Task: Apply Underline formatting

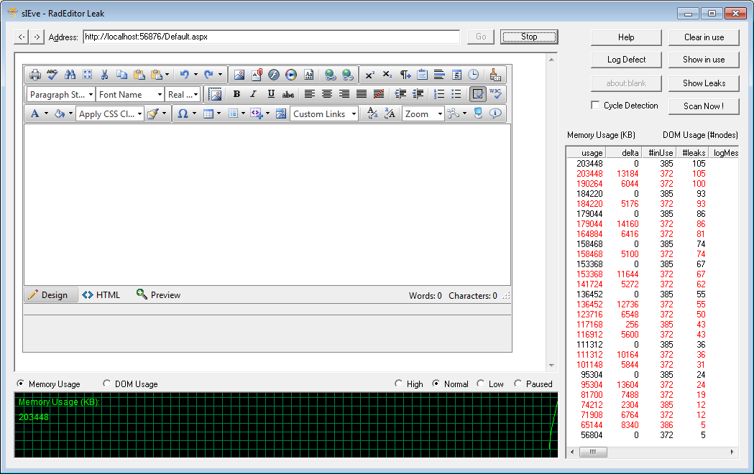Action: coord(271,94)
